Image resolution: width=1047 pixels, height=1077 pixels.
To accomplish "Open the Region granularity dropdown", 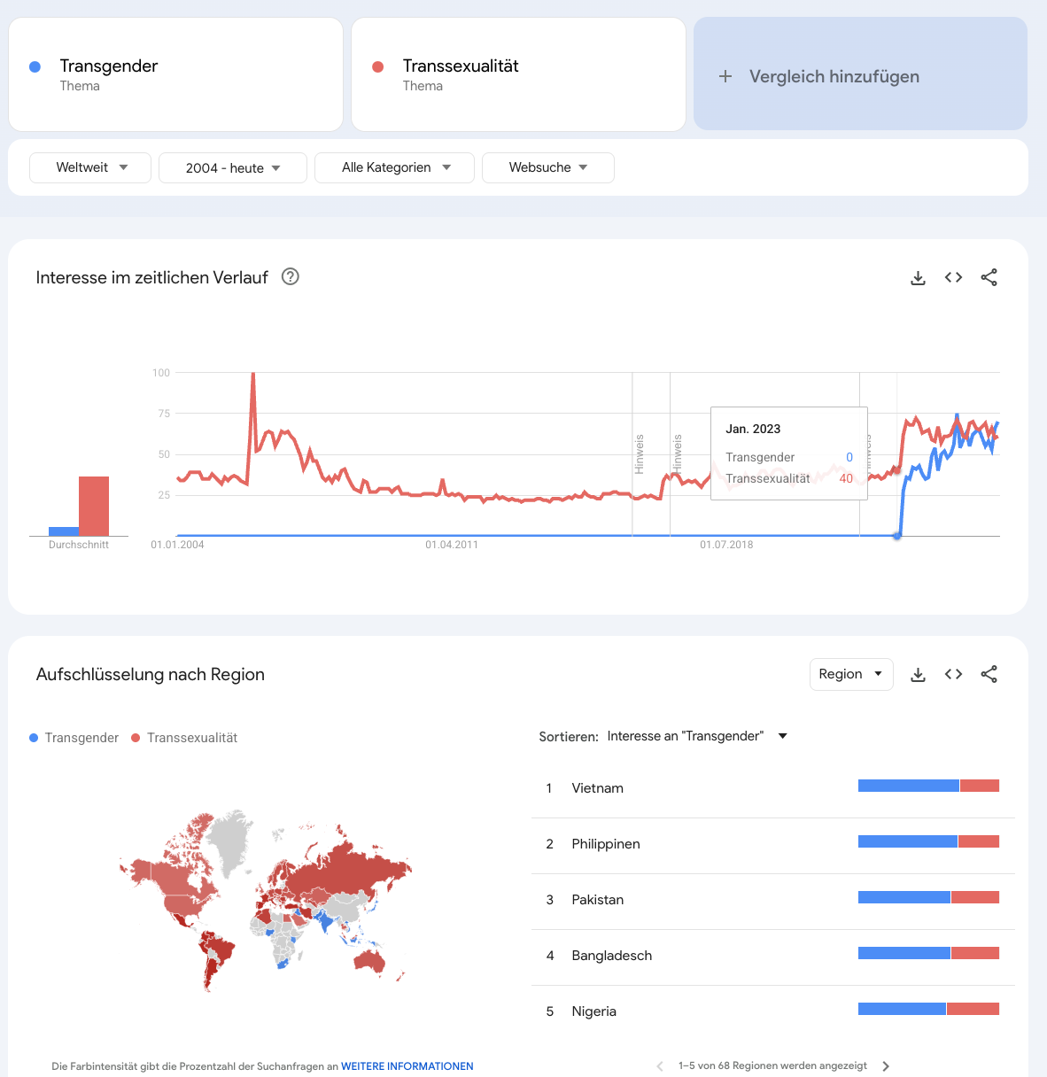I will [x=850, y=675].
